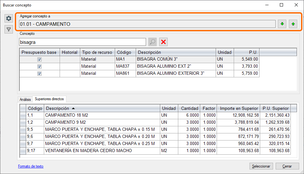This screenshot has width=304, height=174.
Task: Click the Factor column header
Action: 209,108
